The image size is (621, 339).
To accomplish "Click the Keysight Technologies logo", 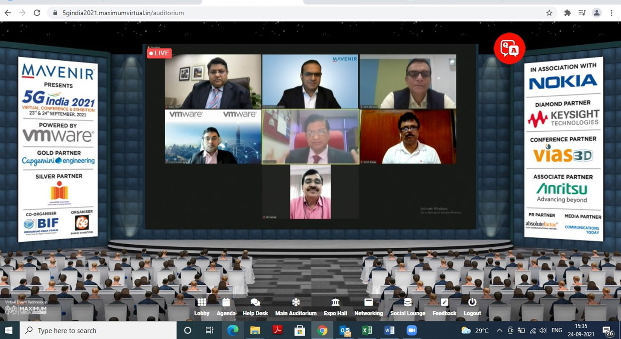I will 563,118.
